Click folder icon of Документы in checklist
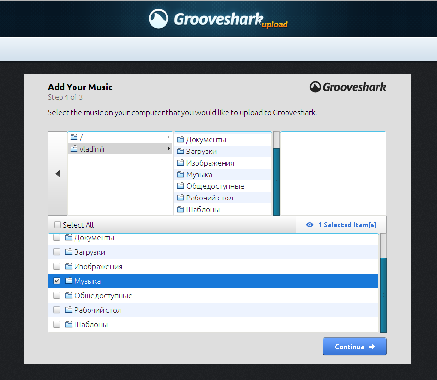Viewport: 437px width, 380px height. pyautogui.click(x=69, y=237)
